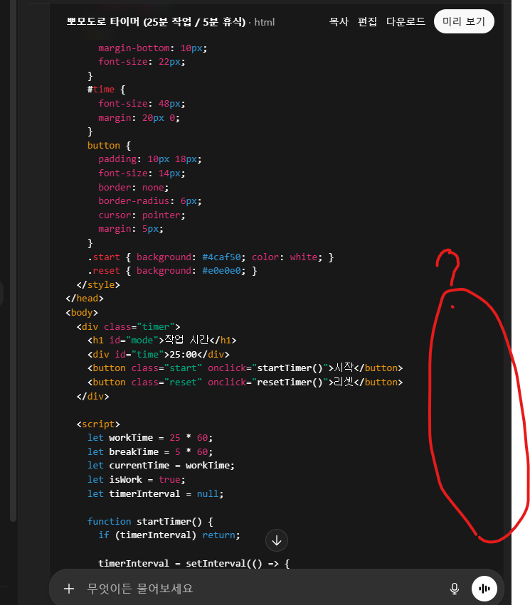
Task: Click 'let isWork = true;'
Action: point(137,480)
